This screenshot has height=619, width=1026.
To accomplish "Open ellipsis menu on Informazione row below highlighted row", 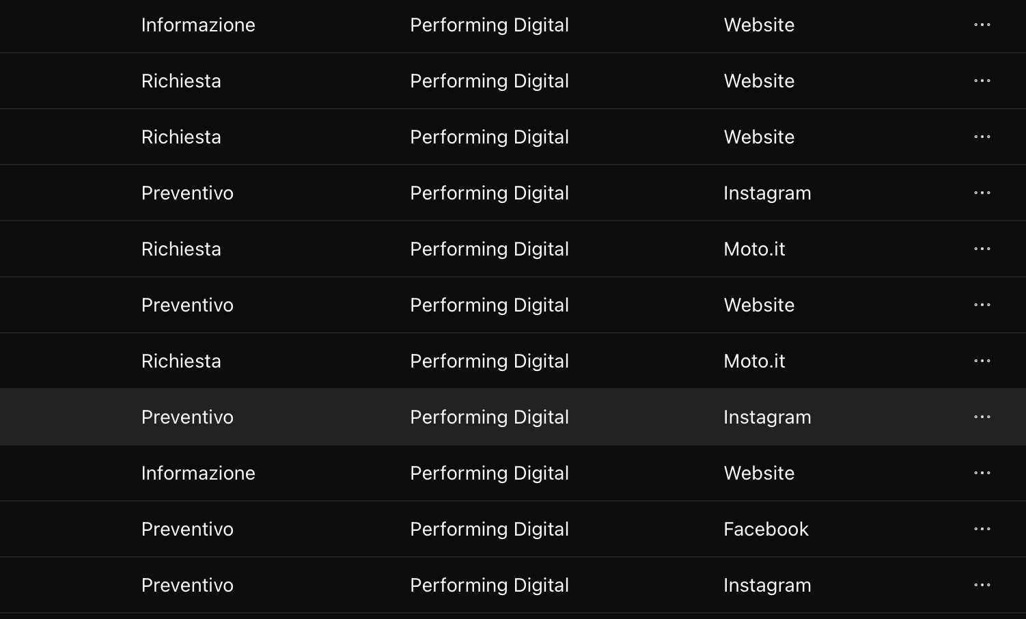I will click(982, 473).
